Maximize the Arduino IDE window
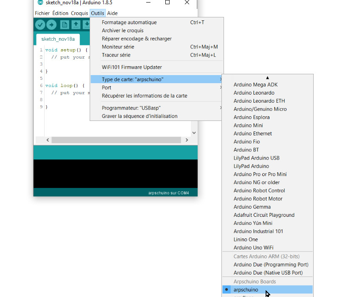This screenshot has height=297, width=340. pyautogui.click(x=167, y=3)
